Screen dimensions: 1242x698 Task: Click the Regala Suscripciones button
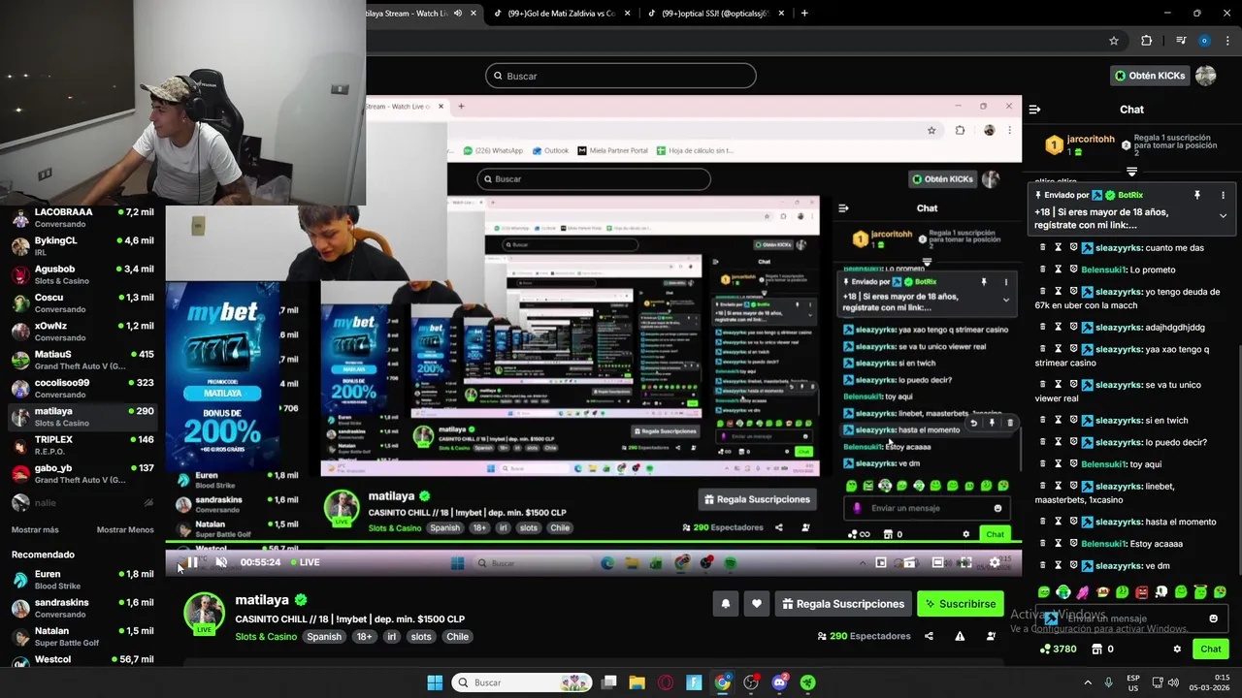pos(843,604)
